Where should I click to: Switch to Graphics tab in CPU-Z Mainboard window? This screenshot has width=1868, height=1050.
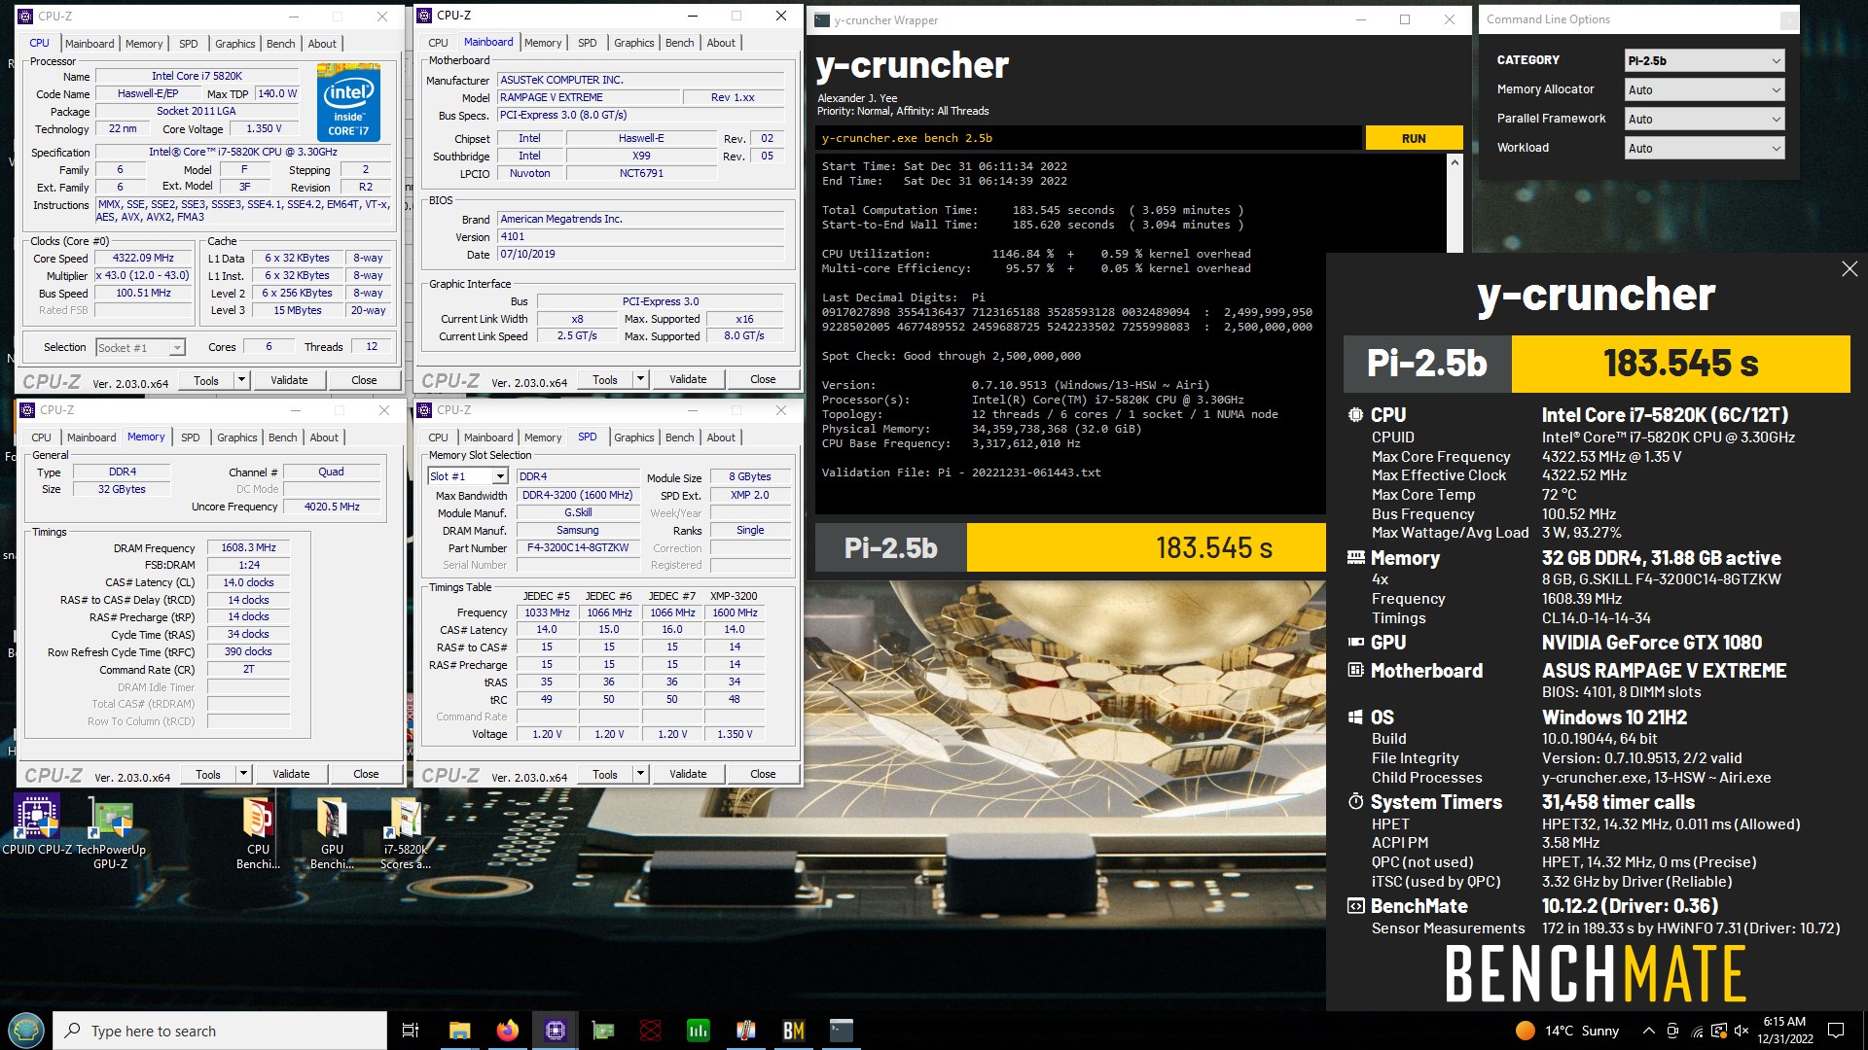(633, 43)
